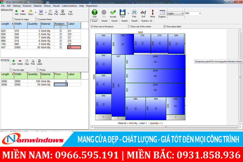Toggle the Bands for edges checkbox
The height and width of the screenshot is (162, 243).
(14, 19)
